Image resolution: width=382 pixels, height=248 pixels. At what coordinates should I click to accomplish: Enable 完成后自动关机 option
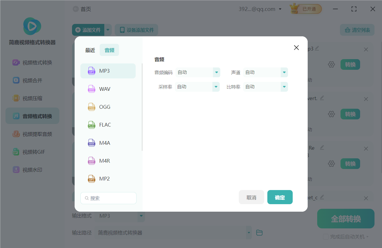coord(326,236)
